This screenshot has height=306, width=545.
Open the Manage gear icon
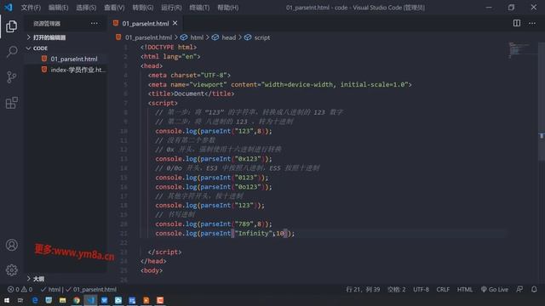(11, 270)
